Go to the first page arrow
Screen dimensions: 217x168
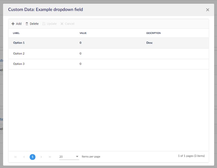16,157
